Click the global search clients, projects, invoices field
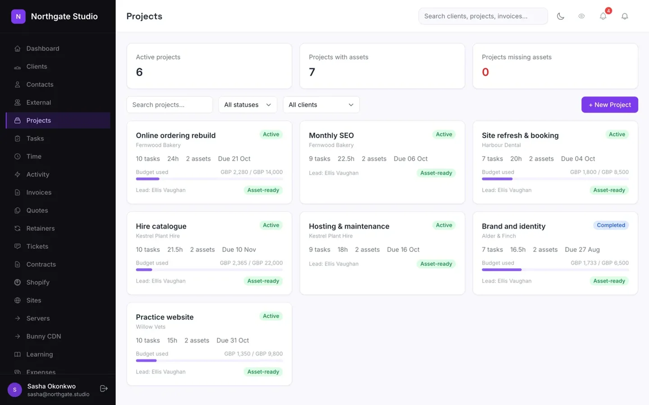 click(483, 16)
